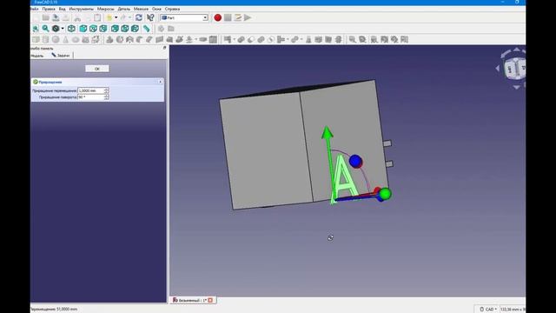Set the top view cube icon

[93, 29]
